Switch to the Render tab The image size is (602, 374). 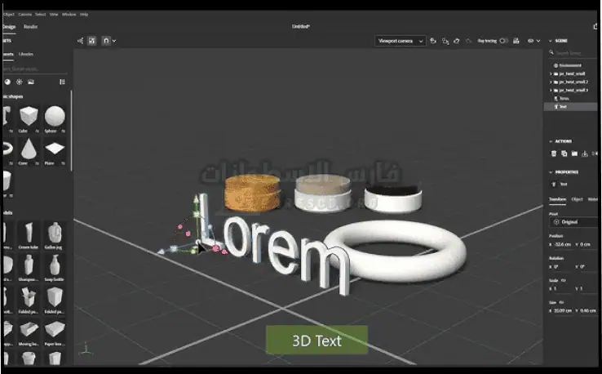pyautogui.click(x=30, y=26)
